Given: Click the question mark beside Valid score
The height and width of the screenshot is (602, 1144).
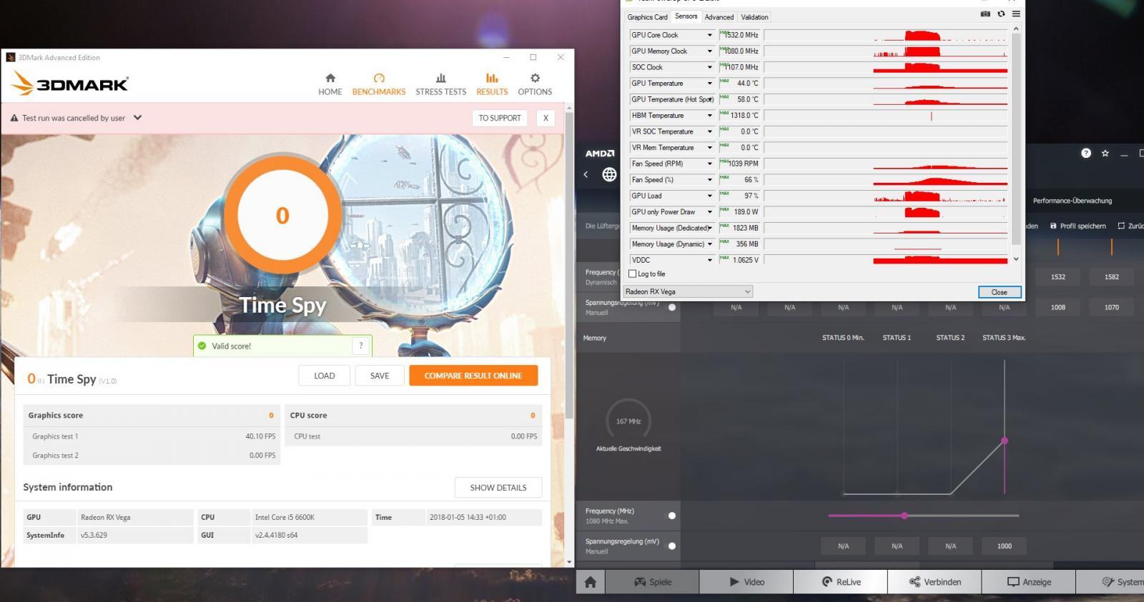Looking at the screenshot, I should [x=361, y=346].
